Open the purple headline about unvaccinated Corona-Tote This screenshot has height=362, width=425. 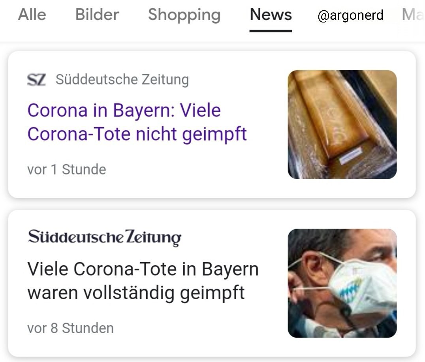pos(137,122)
